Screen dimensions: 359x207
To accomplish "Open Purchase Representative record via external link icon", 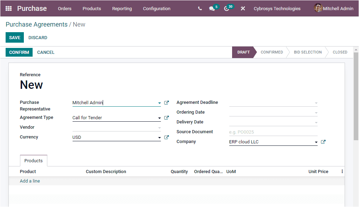I will [x=166, y=102].
